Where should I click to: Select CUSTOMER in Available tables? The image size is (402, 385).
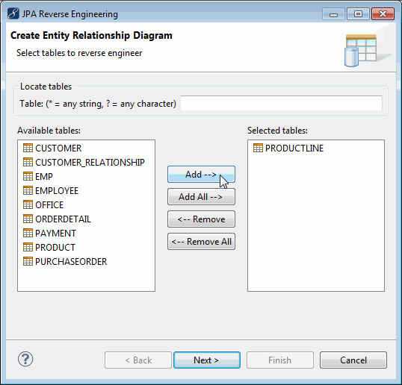[58, 148]
